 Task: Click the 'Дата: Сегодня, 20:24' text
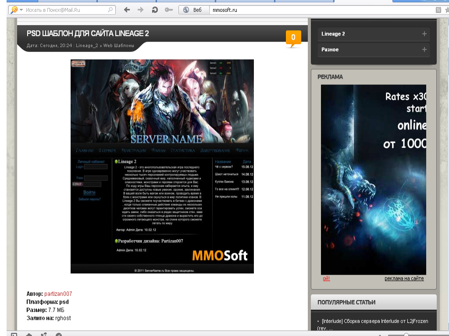tap(49, 45)
